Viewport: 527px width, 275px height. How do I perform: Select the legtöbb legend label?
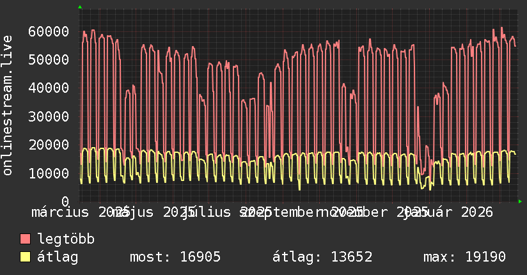click(66, 239)
